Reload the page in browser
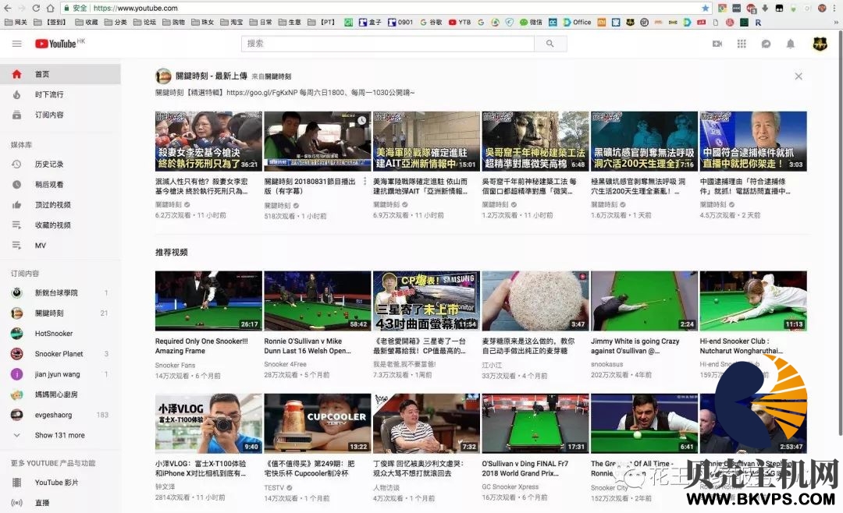 [x=35, y=8]
